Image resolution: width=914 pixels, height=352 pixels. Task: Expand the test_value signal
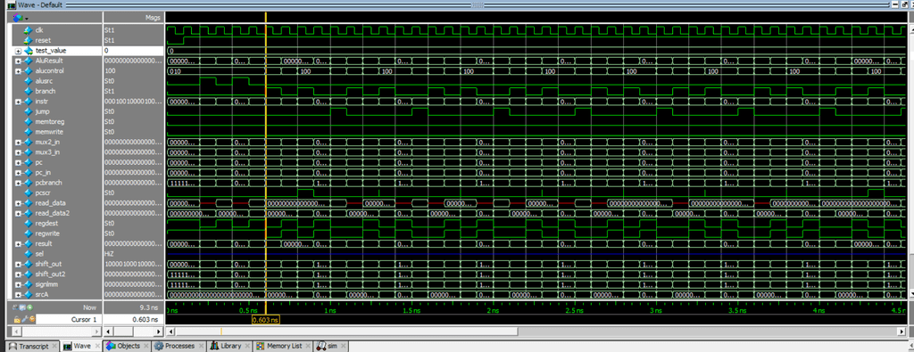pyautogui.click(x=18, y=51)
